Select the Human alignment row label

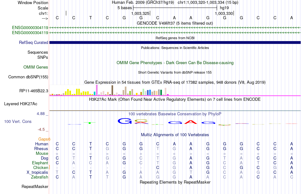tap(42, 144)
